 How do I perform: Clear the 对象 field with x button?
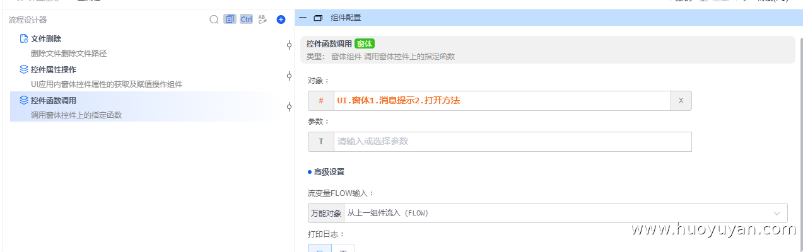coord(681,101)
